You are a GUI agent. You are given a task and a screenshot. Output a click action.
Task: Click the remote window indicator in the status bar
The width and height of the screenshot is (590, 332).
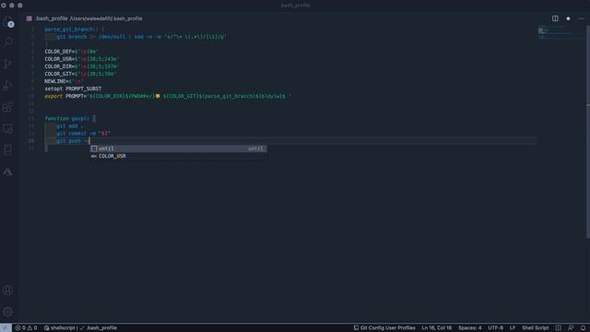(x=6, y=328)
